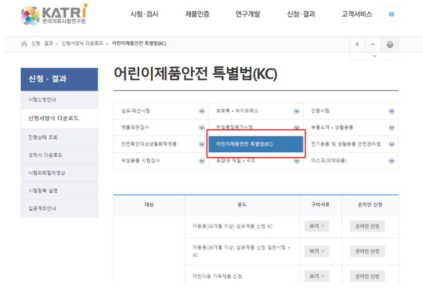The width and height of the screenshot is (423, 302).
Task: Click the 신청·결과 sidebar heading
Action: tap(59, 79)
